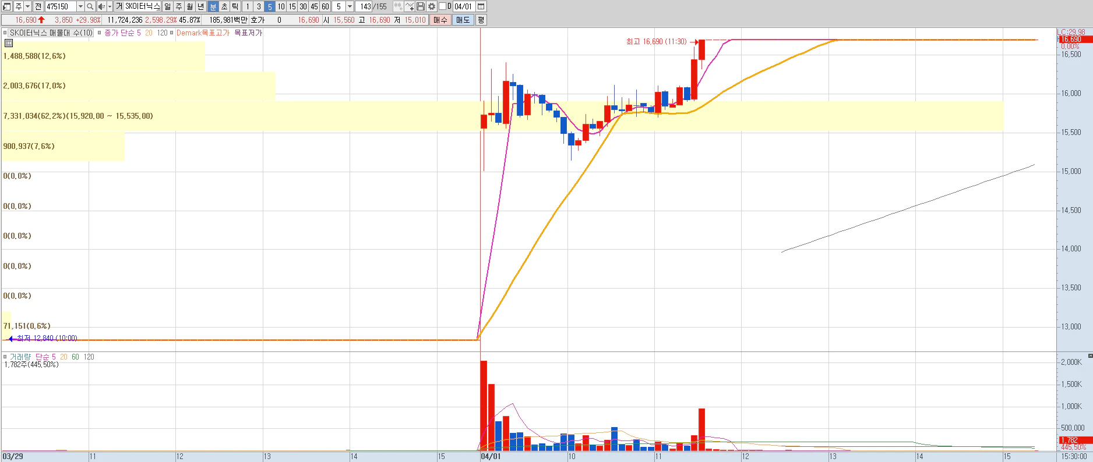The height and width of the screenshot is (462, 1093).
Task: Click the blue 매도 sell button
Action: click(x=463, y=20)
